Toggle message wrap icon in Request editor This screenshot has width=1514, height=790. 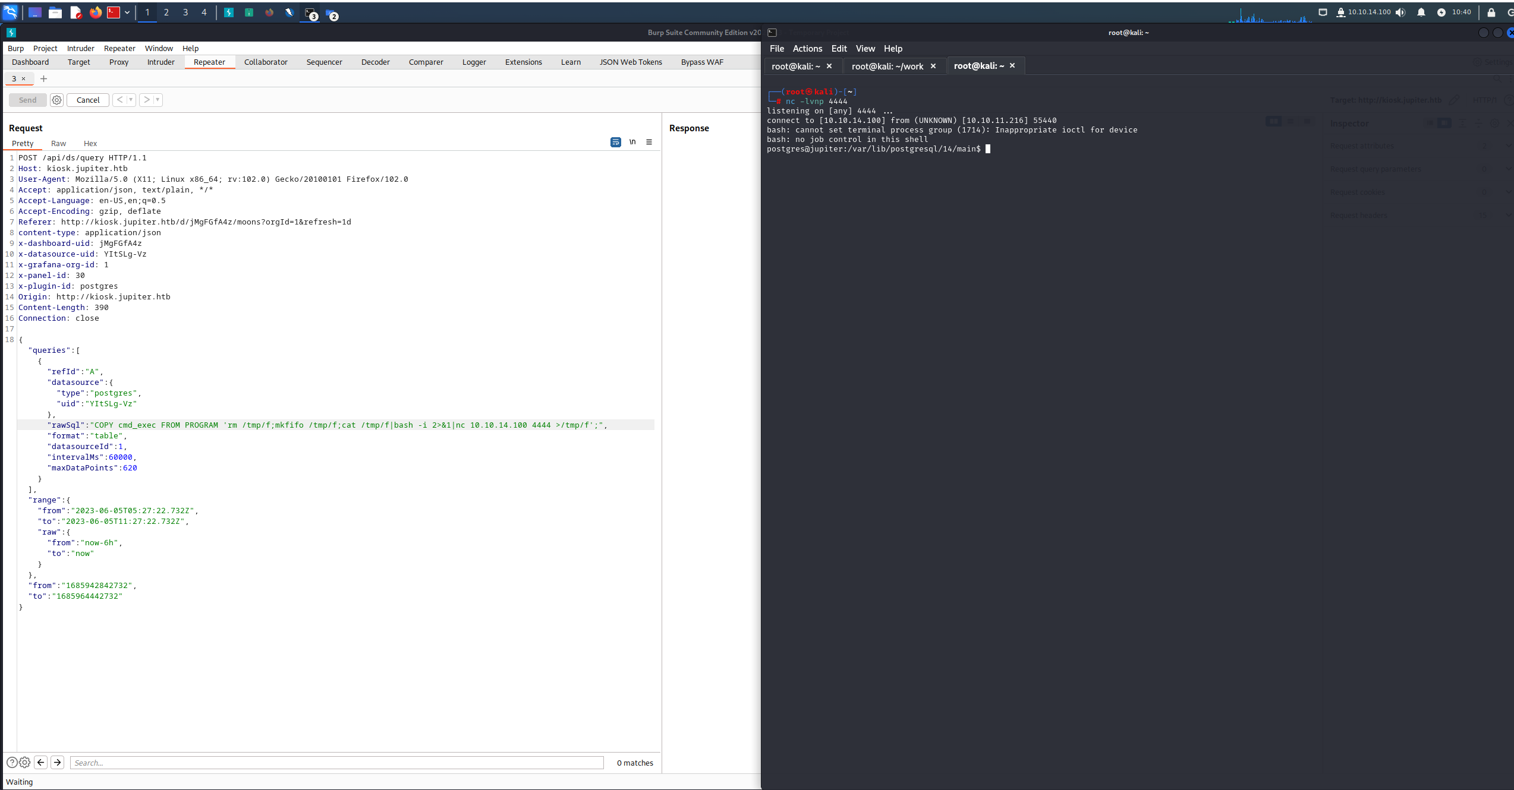pyautogui.click(x=615, y=142)
